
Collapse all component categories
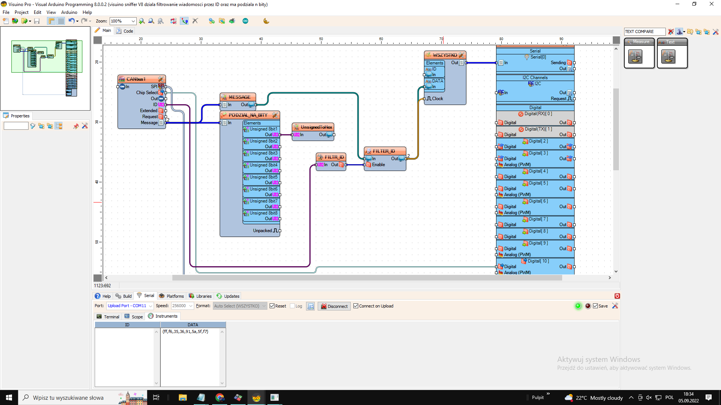pyautogui.click(x=707, y=32)
